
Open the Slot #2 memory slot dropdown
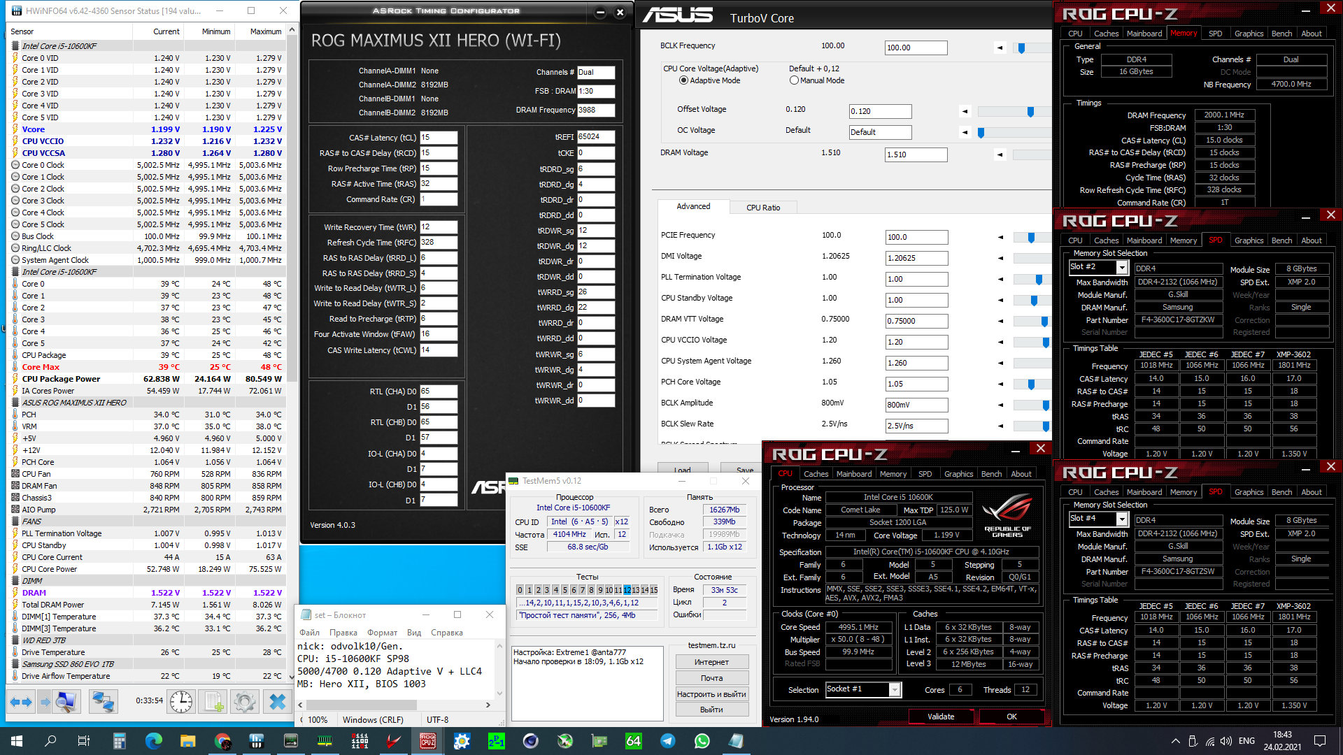(1122, 267)
